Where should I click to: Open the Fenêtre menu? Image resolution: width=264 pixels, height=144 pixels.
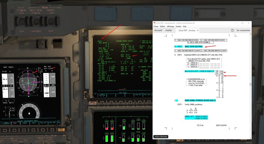[178, 26]
